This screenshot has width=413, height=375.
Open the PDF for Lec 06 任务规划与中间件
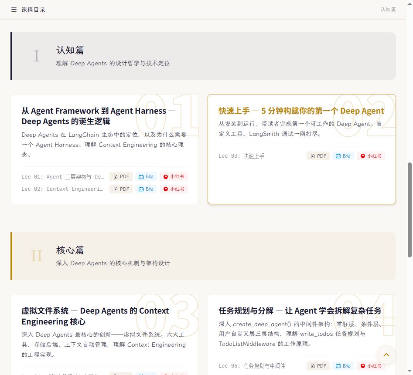[x=318, y=366]
